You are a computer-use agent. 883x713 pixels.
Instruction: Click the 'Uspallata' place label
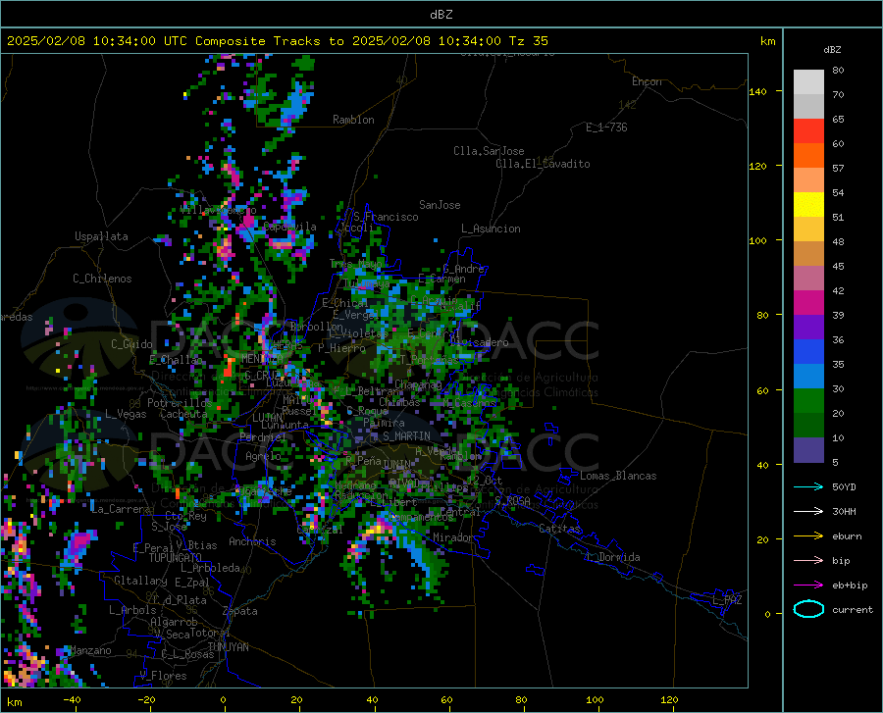101,236
